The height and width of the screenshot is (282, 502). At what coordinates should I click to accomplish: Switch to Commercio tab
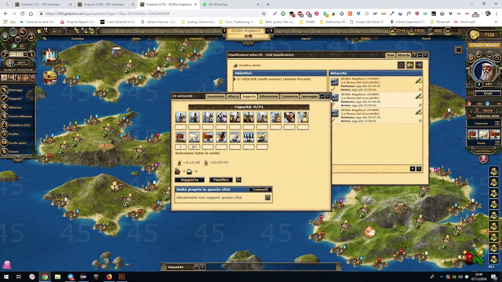[x=289, y=96]
